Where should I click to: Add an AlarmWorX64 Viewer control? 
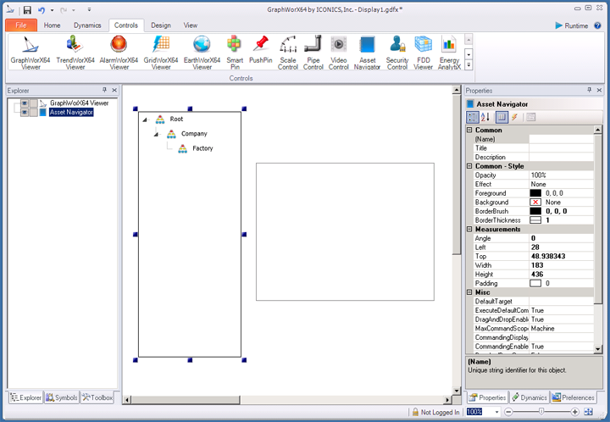pos(119,52)
